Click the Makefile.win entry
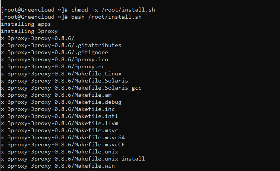The width and height of the screenshot is (280, 171). coord(58,166)
